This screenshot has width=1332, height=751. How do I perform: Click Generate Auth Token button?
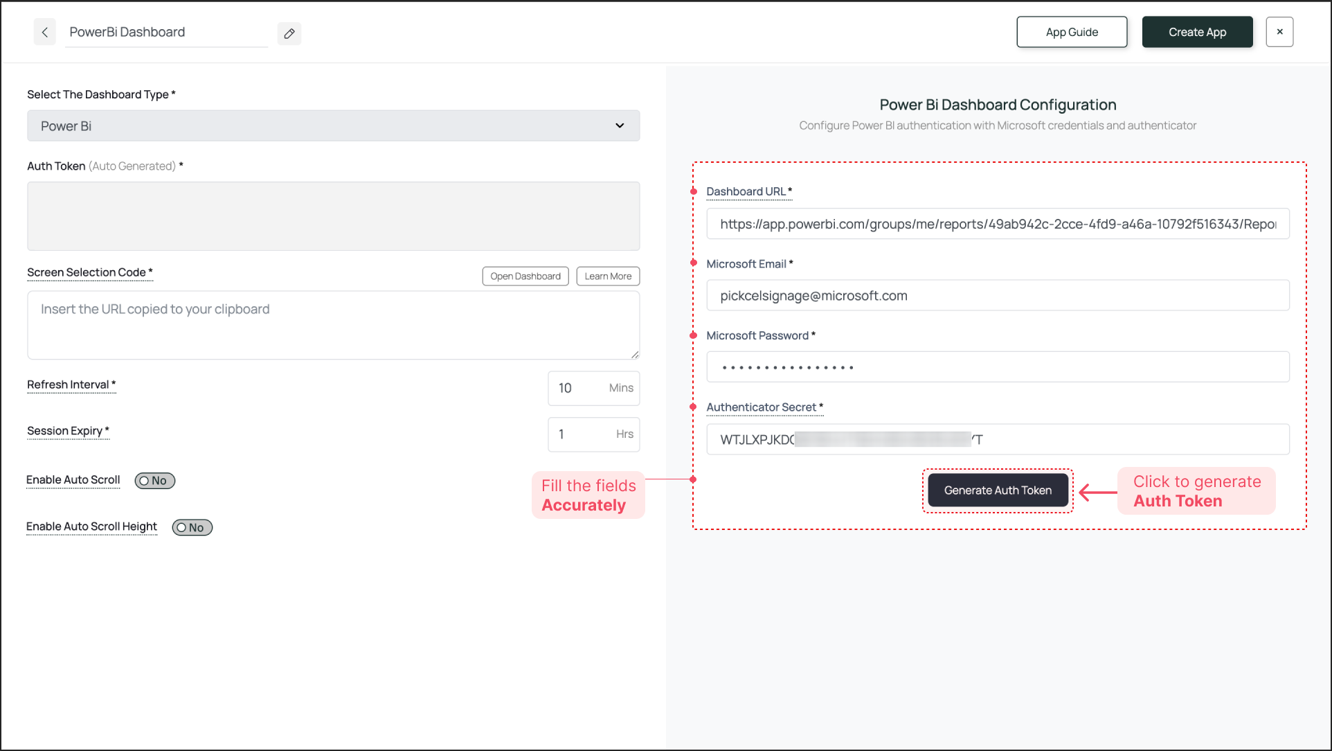(x=997, y=491)
